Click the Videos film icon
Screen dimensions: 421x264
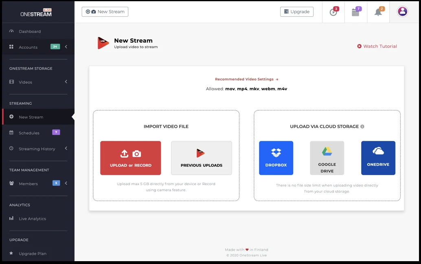tap(11, 82)
